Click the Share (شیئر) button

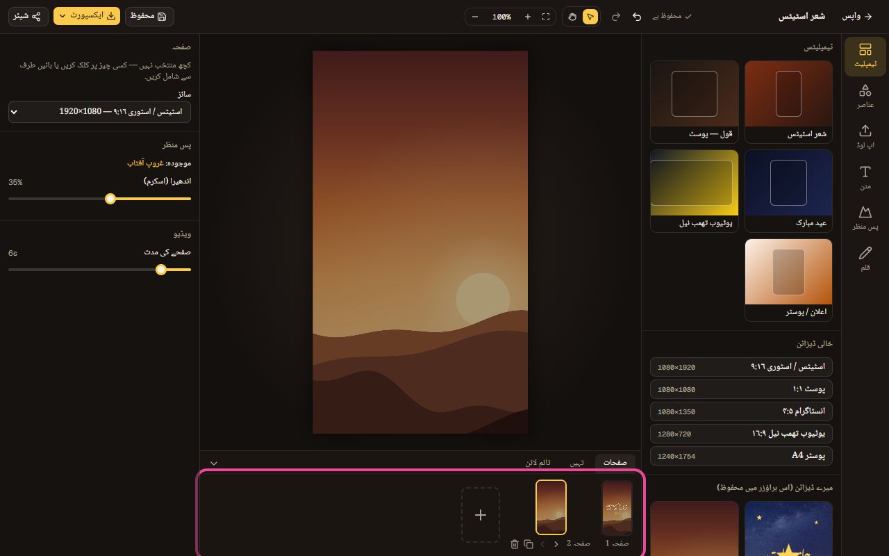click(x=28, y=16)
